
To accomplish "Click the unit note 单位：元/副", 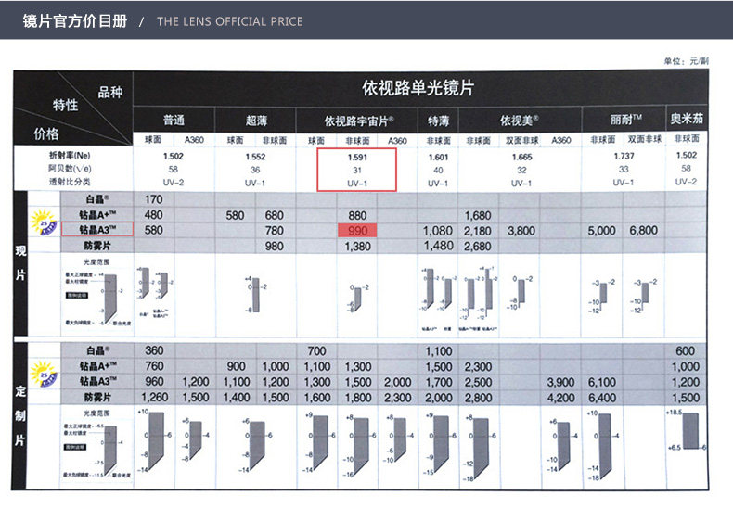I will pos(687,61).
